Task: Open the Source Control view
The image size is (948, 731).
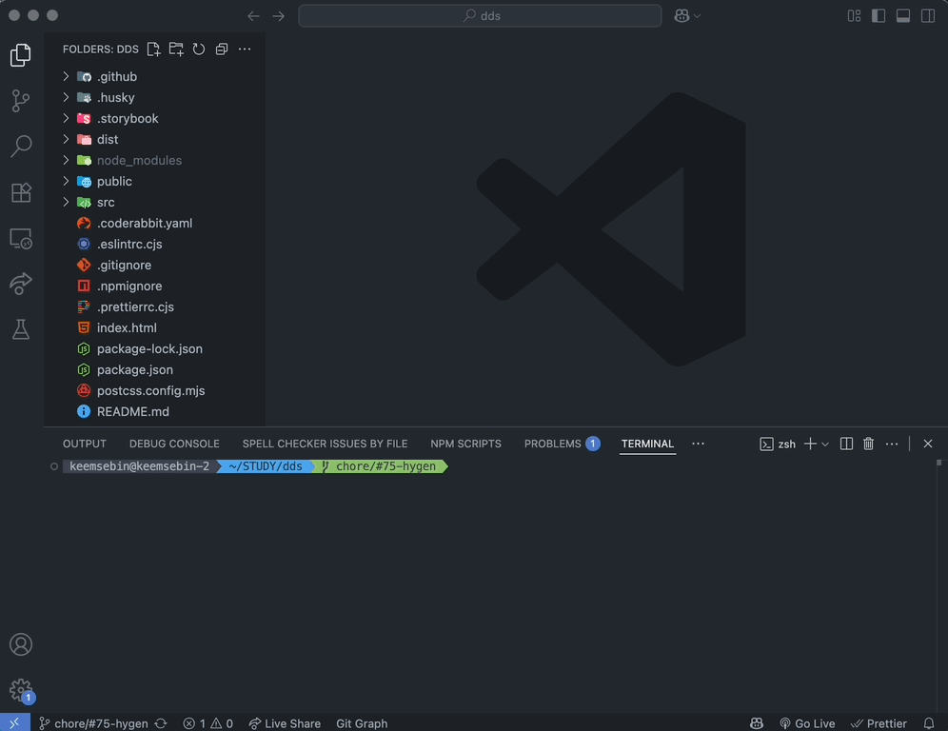Action: (x=21, y=101)
